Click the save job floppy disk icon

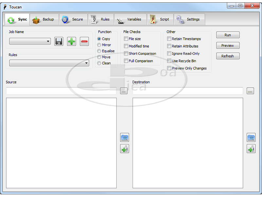[x=59, y=41]
